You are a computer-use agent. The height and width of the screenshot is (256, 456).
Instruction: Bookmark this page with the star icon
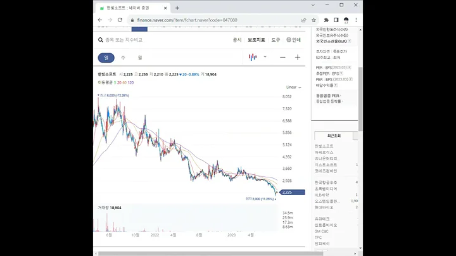313,20
